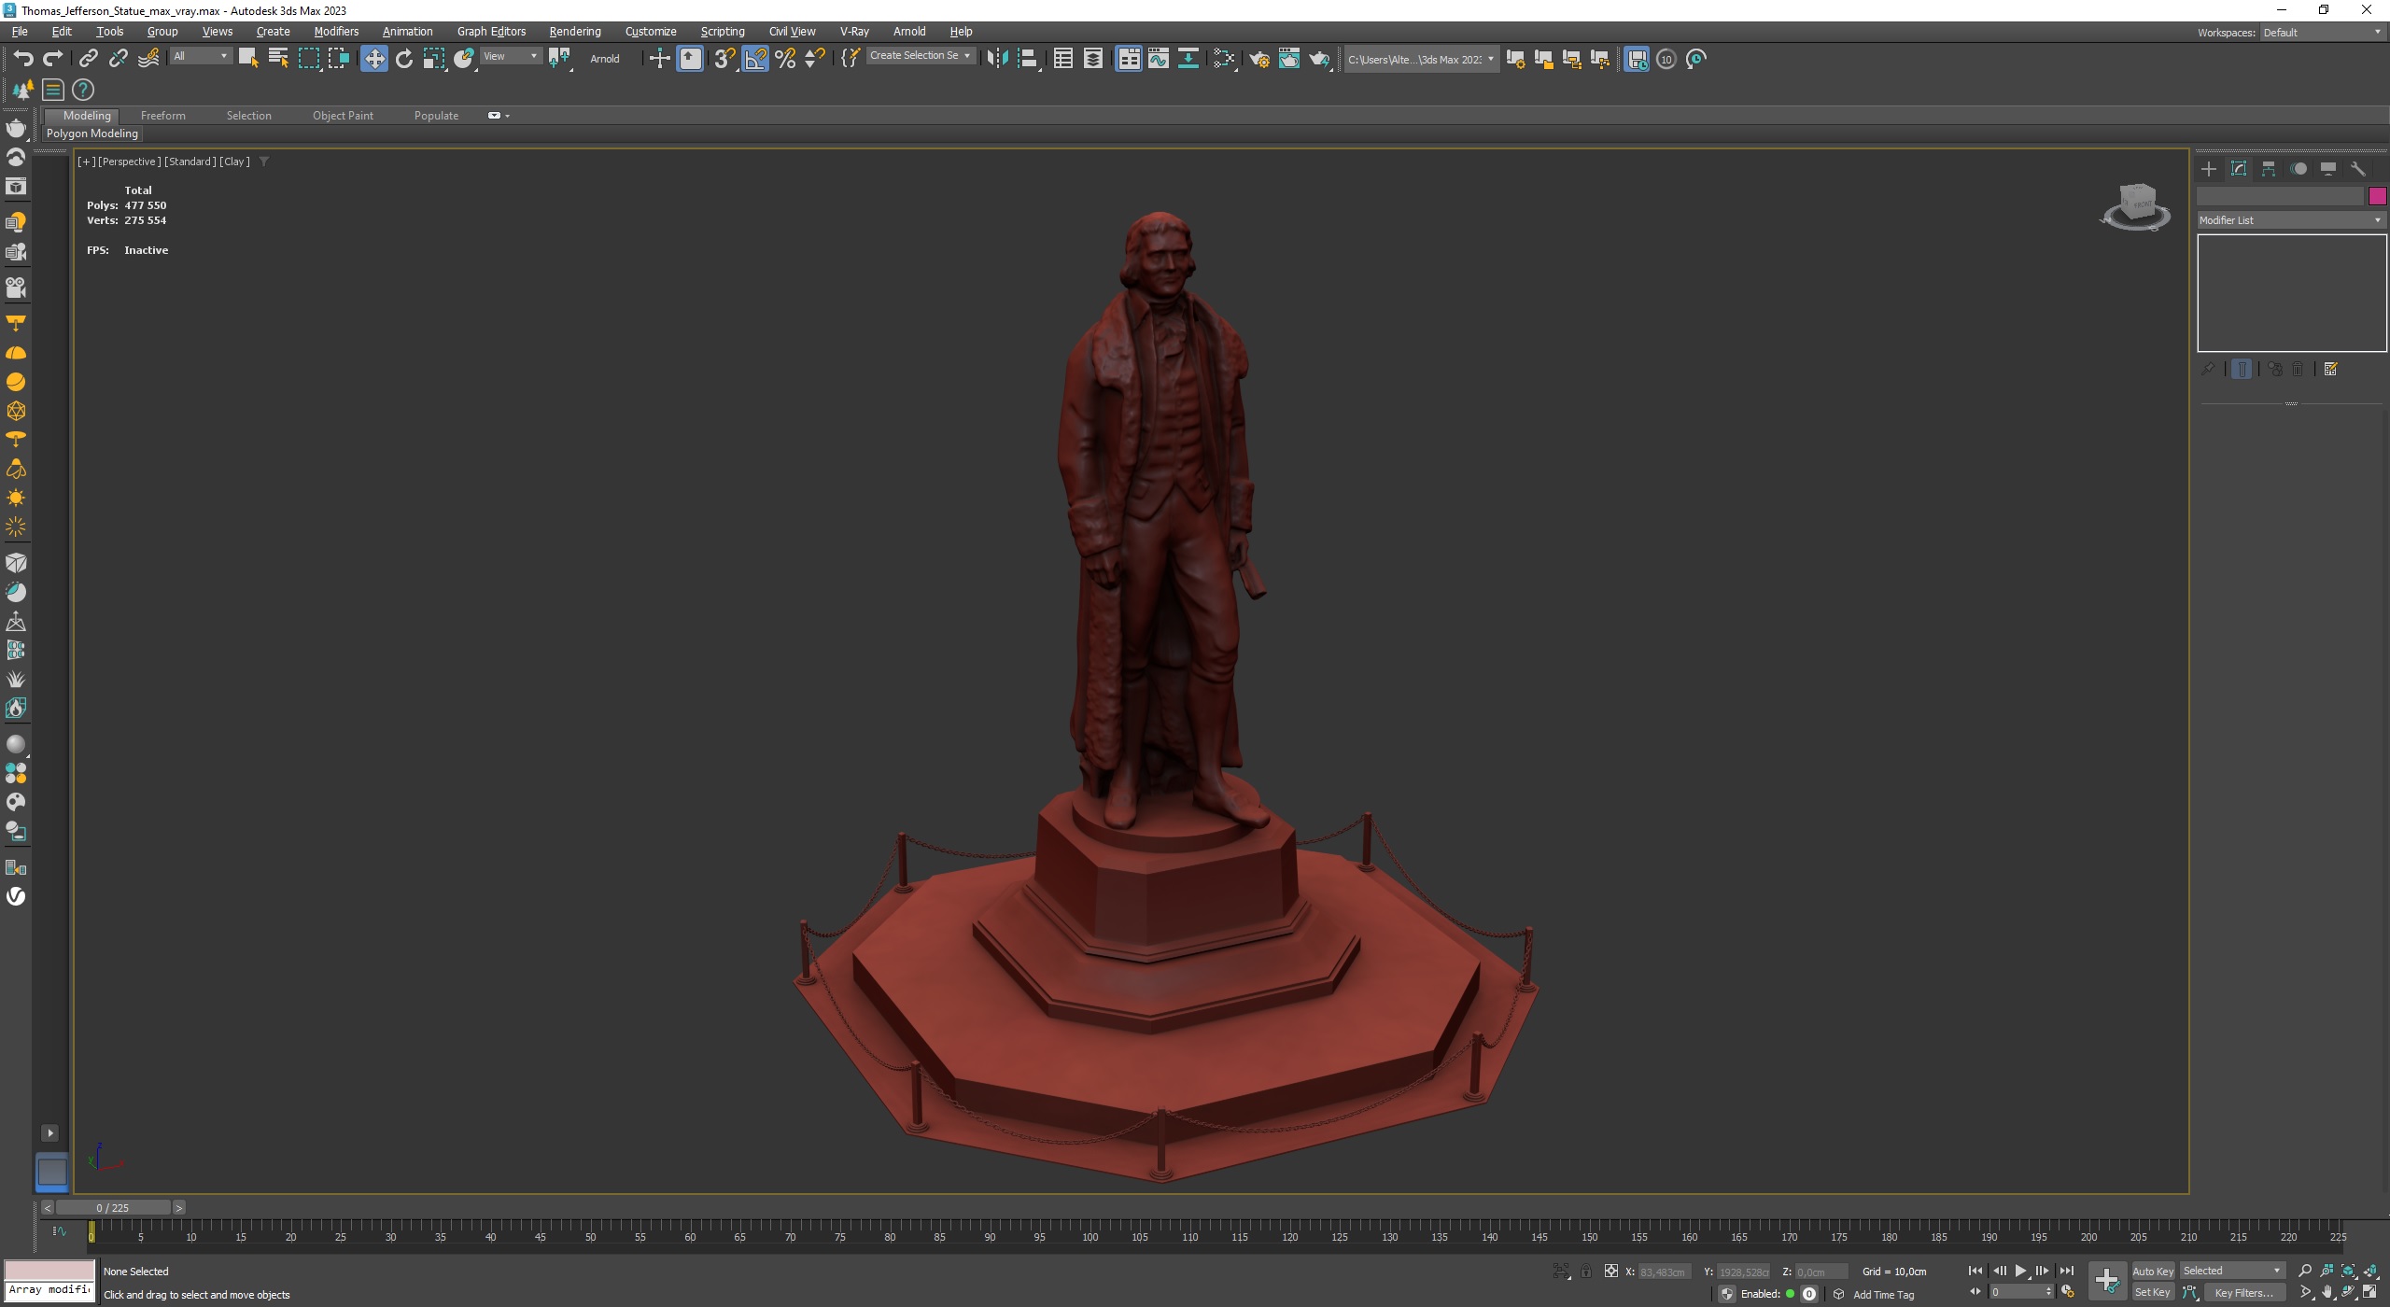Open the Modifier List dropdown
Image resolution: width=2390 pixels, height=1307 pixels.
click(x=2290, y=220)
